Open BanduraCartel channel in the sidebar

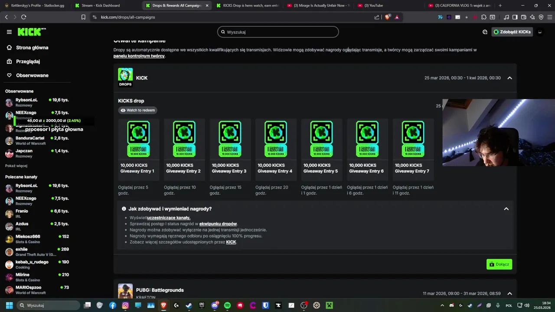(37, 140)
